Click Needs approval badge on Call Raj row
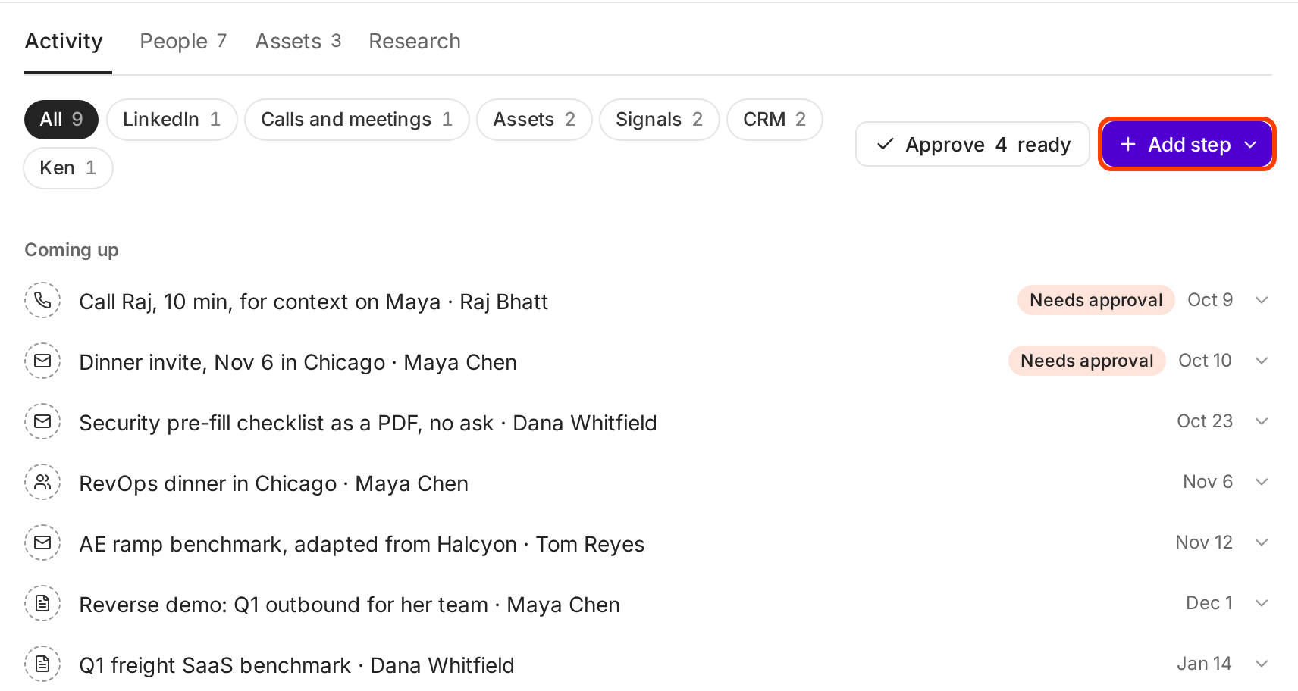The height and width of the screenshot is (691, 1298). (x=1096, y=300)
